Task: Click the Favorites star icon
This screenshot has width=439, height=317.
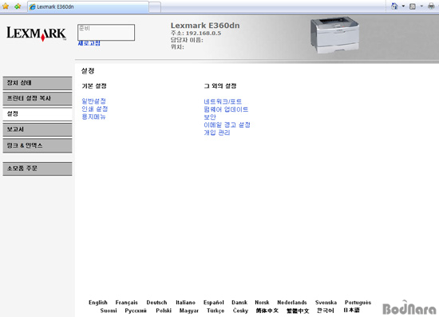Action: 6,6
